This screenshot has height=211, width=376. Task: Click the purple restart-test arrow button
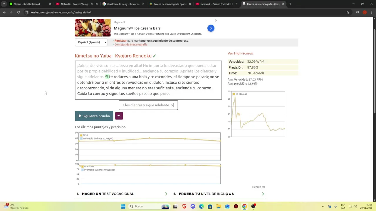119,116
